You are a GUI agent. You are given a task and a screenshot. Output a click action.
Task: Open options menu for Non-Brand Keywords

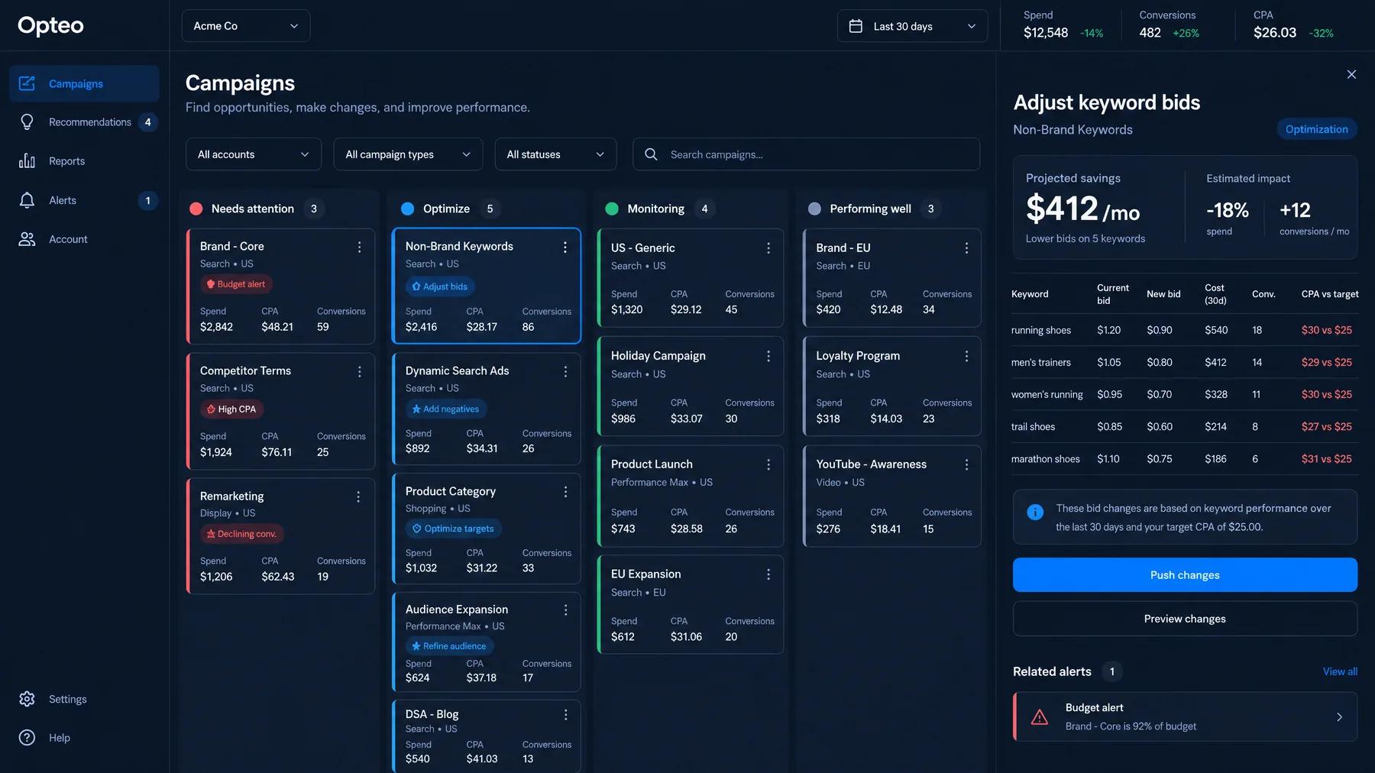(x=565, y=247)
